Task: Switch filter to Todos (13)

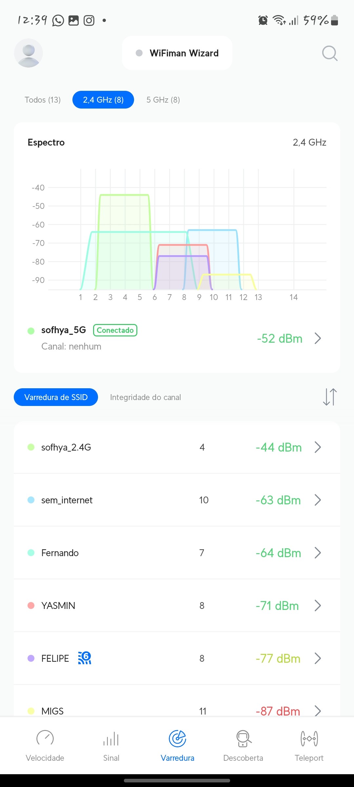Action: 43,100
